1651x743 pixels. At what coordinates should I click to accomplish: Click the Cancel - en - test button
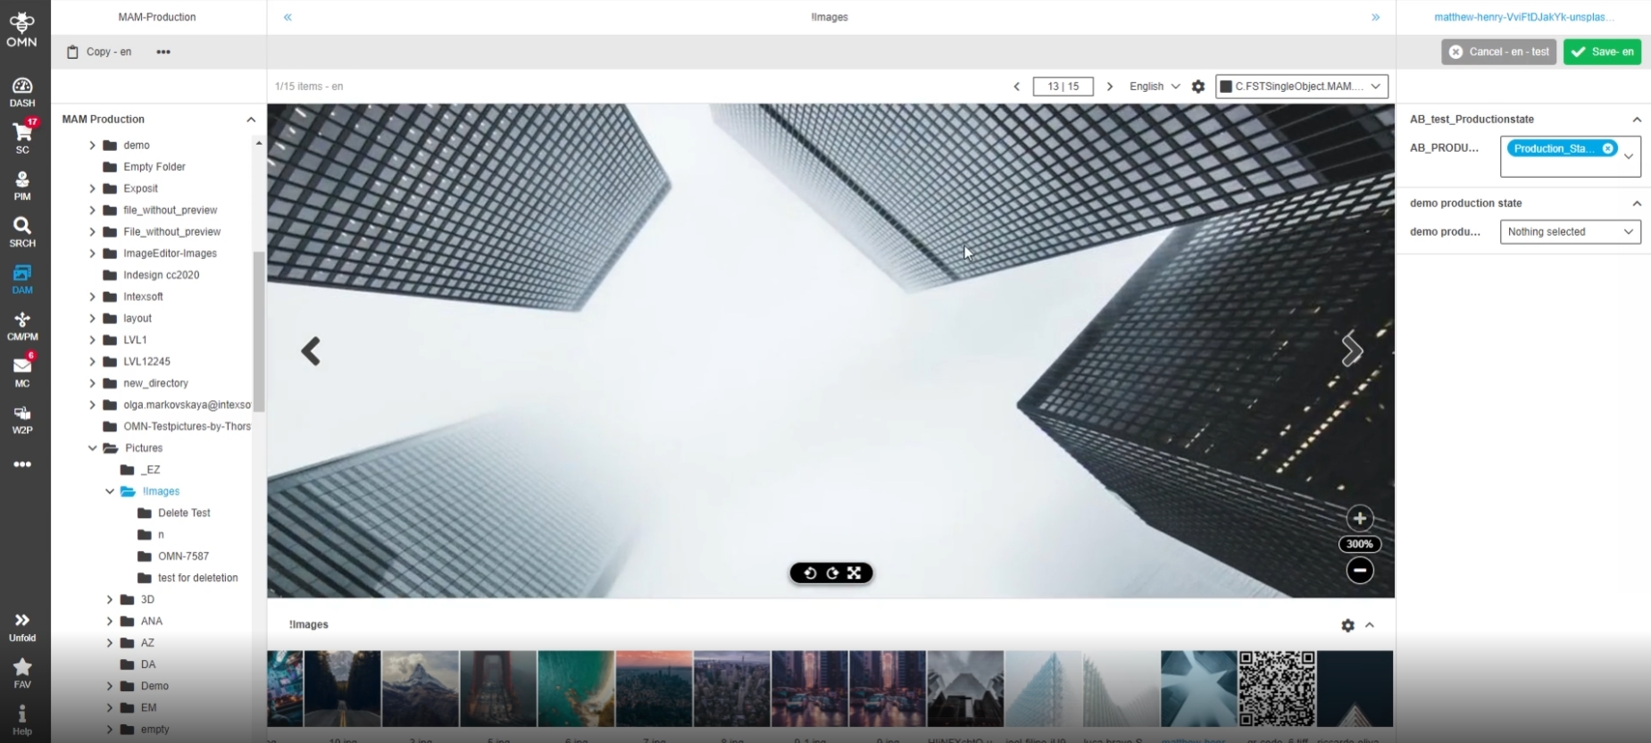(1498, 52)
